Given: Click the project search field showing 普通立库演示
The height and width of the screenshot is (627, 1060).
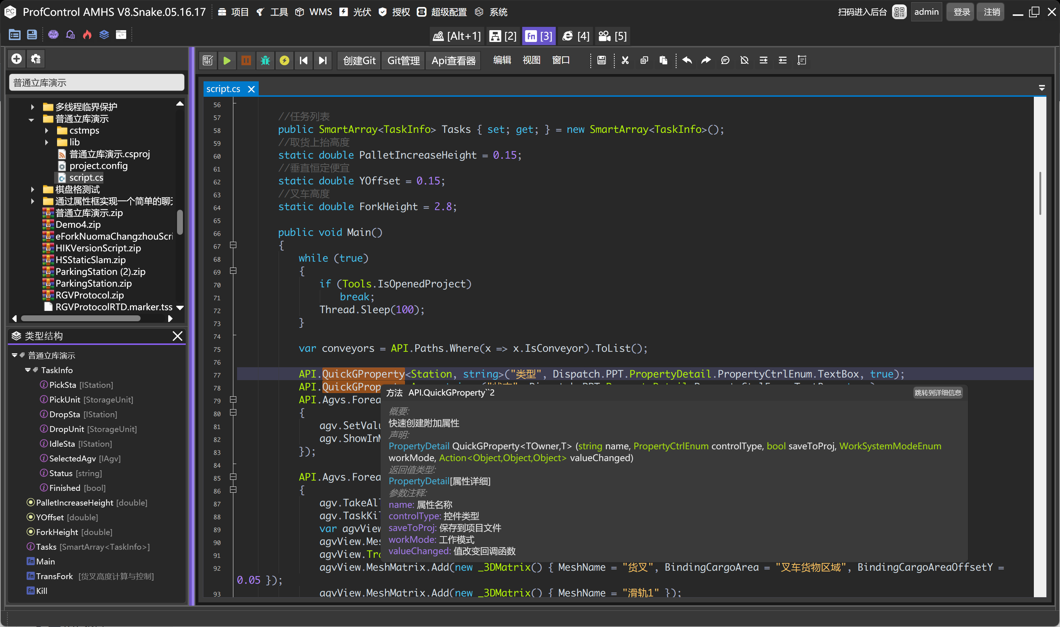Looking at the screenshot, I should tap(96, 82).
